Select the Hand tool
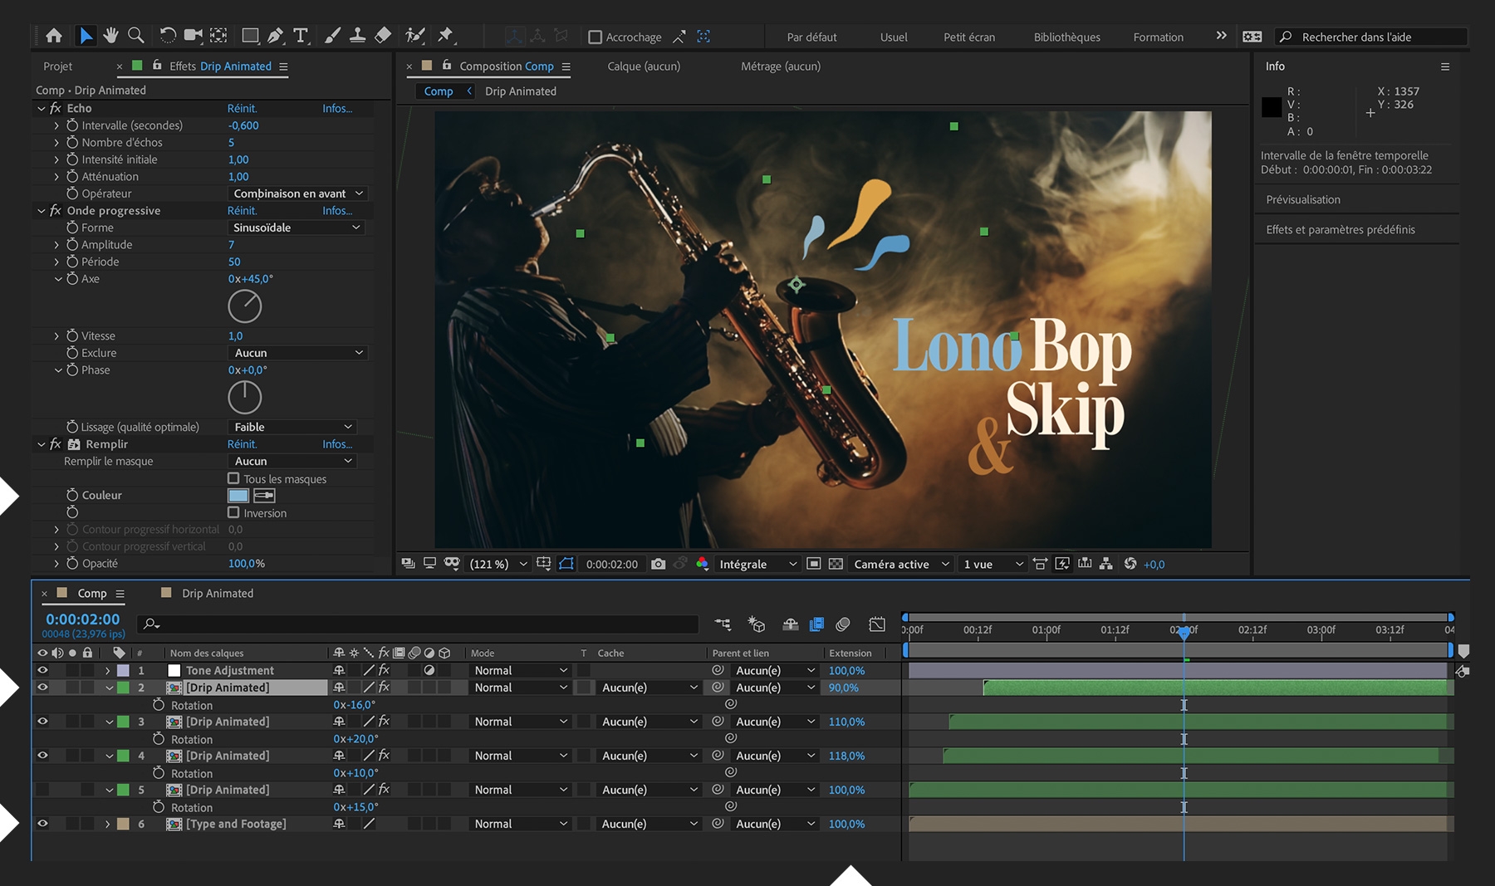The image size is (1495, 886). point(110,36)
